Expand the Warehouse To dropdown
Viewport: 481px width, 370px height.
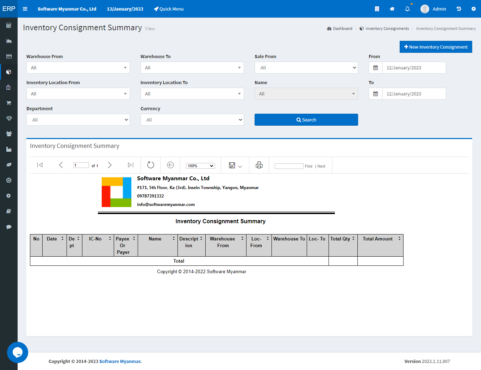tap(192, 68)
